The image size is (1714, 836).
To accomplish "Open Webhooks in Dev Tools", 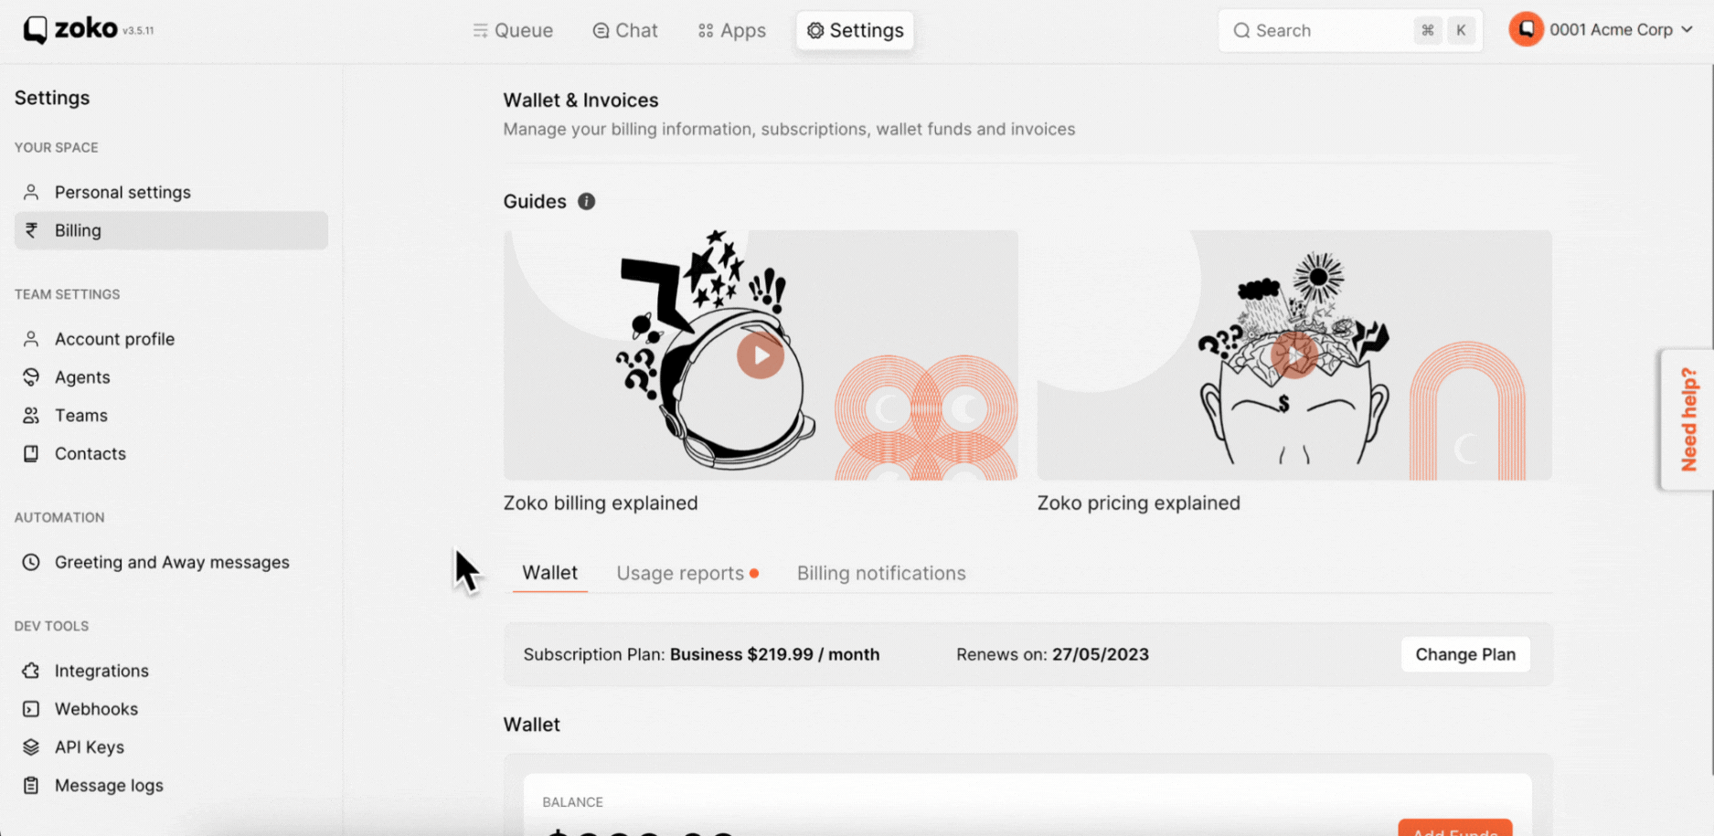I will (x=171, y=709).
